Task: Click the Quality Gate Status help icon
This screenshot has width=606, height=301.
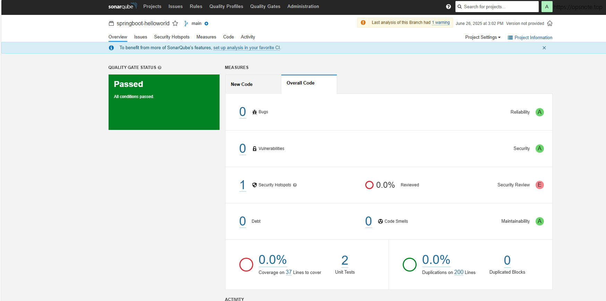Action: click(160, 68)
